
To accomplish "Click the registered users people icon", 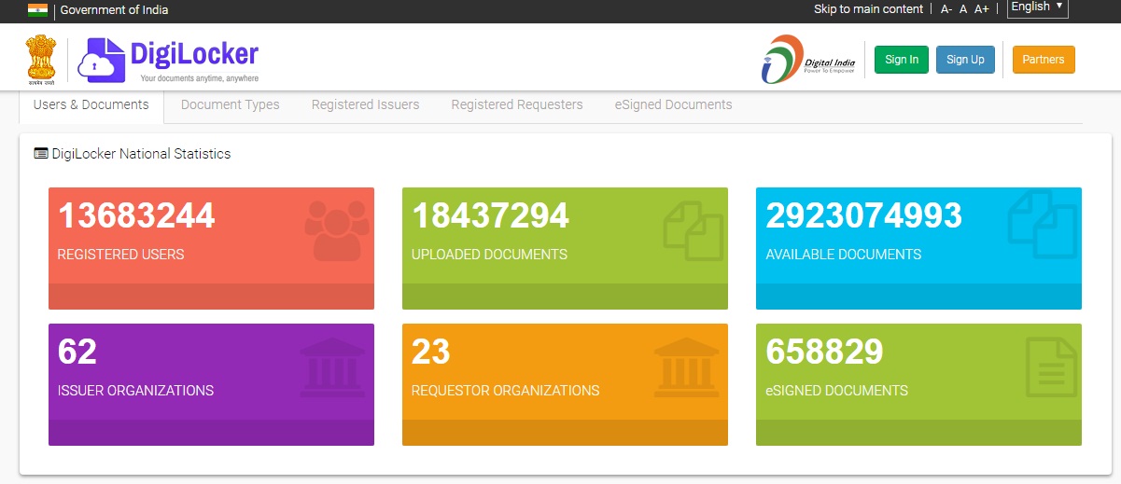I will (337, 228).
